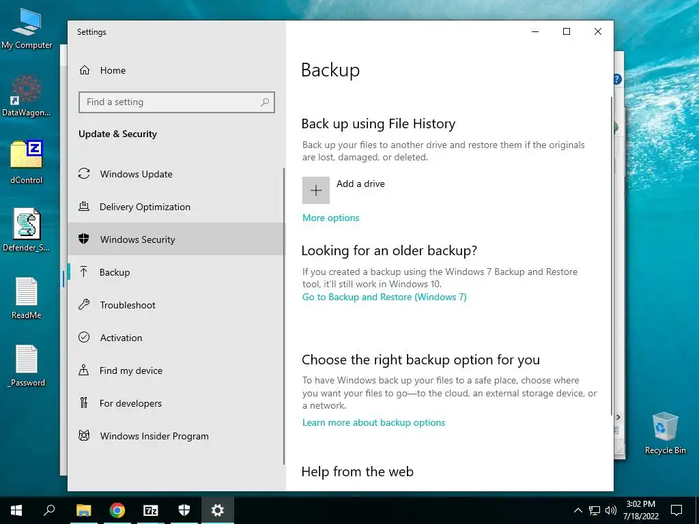The width and height of the screenshot is (699, 524).
Task: Maximize the Settings window
Action: tap(567, 31)
